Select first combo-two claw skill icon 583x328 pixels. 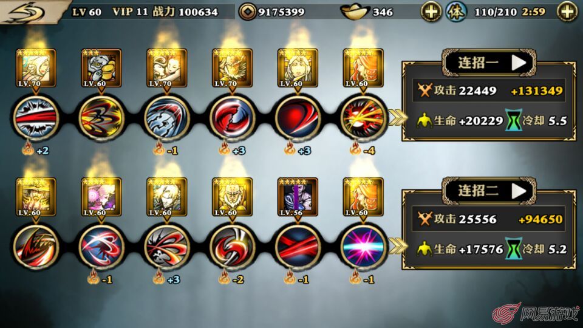pos(36,246)
